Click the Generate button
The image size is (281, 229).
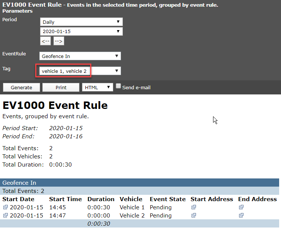point(21,87)
